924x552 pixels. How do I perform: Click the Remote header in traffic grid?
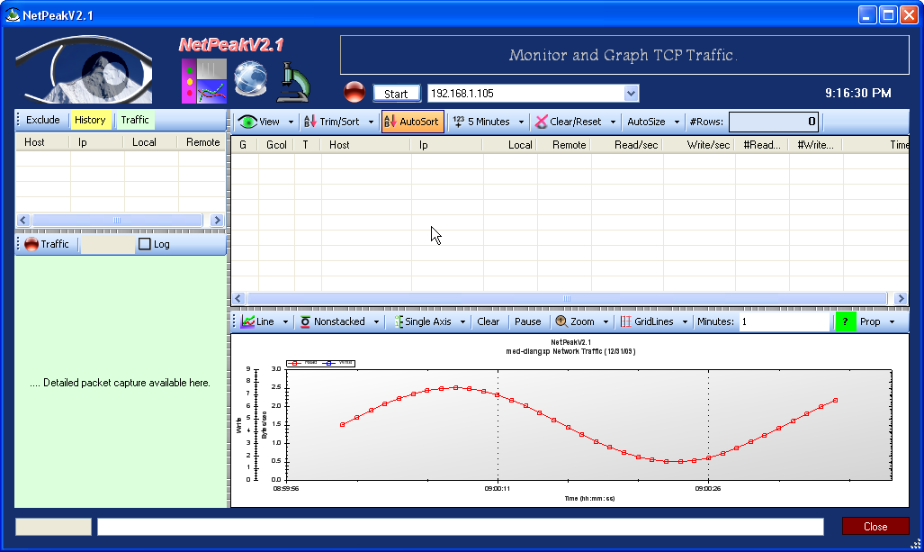pyautogui.click(x=564, y=144)
